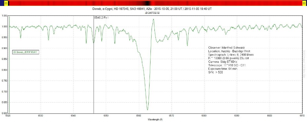Click the 0.600 tick on the y-axis
Screen dimensions: 307x122
click(4, 113)
